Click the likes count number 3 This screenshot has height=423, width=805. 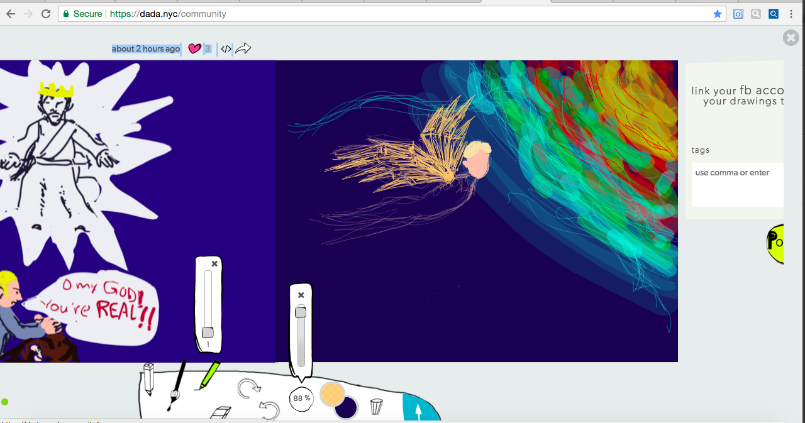(x=208, y=48)
